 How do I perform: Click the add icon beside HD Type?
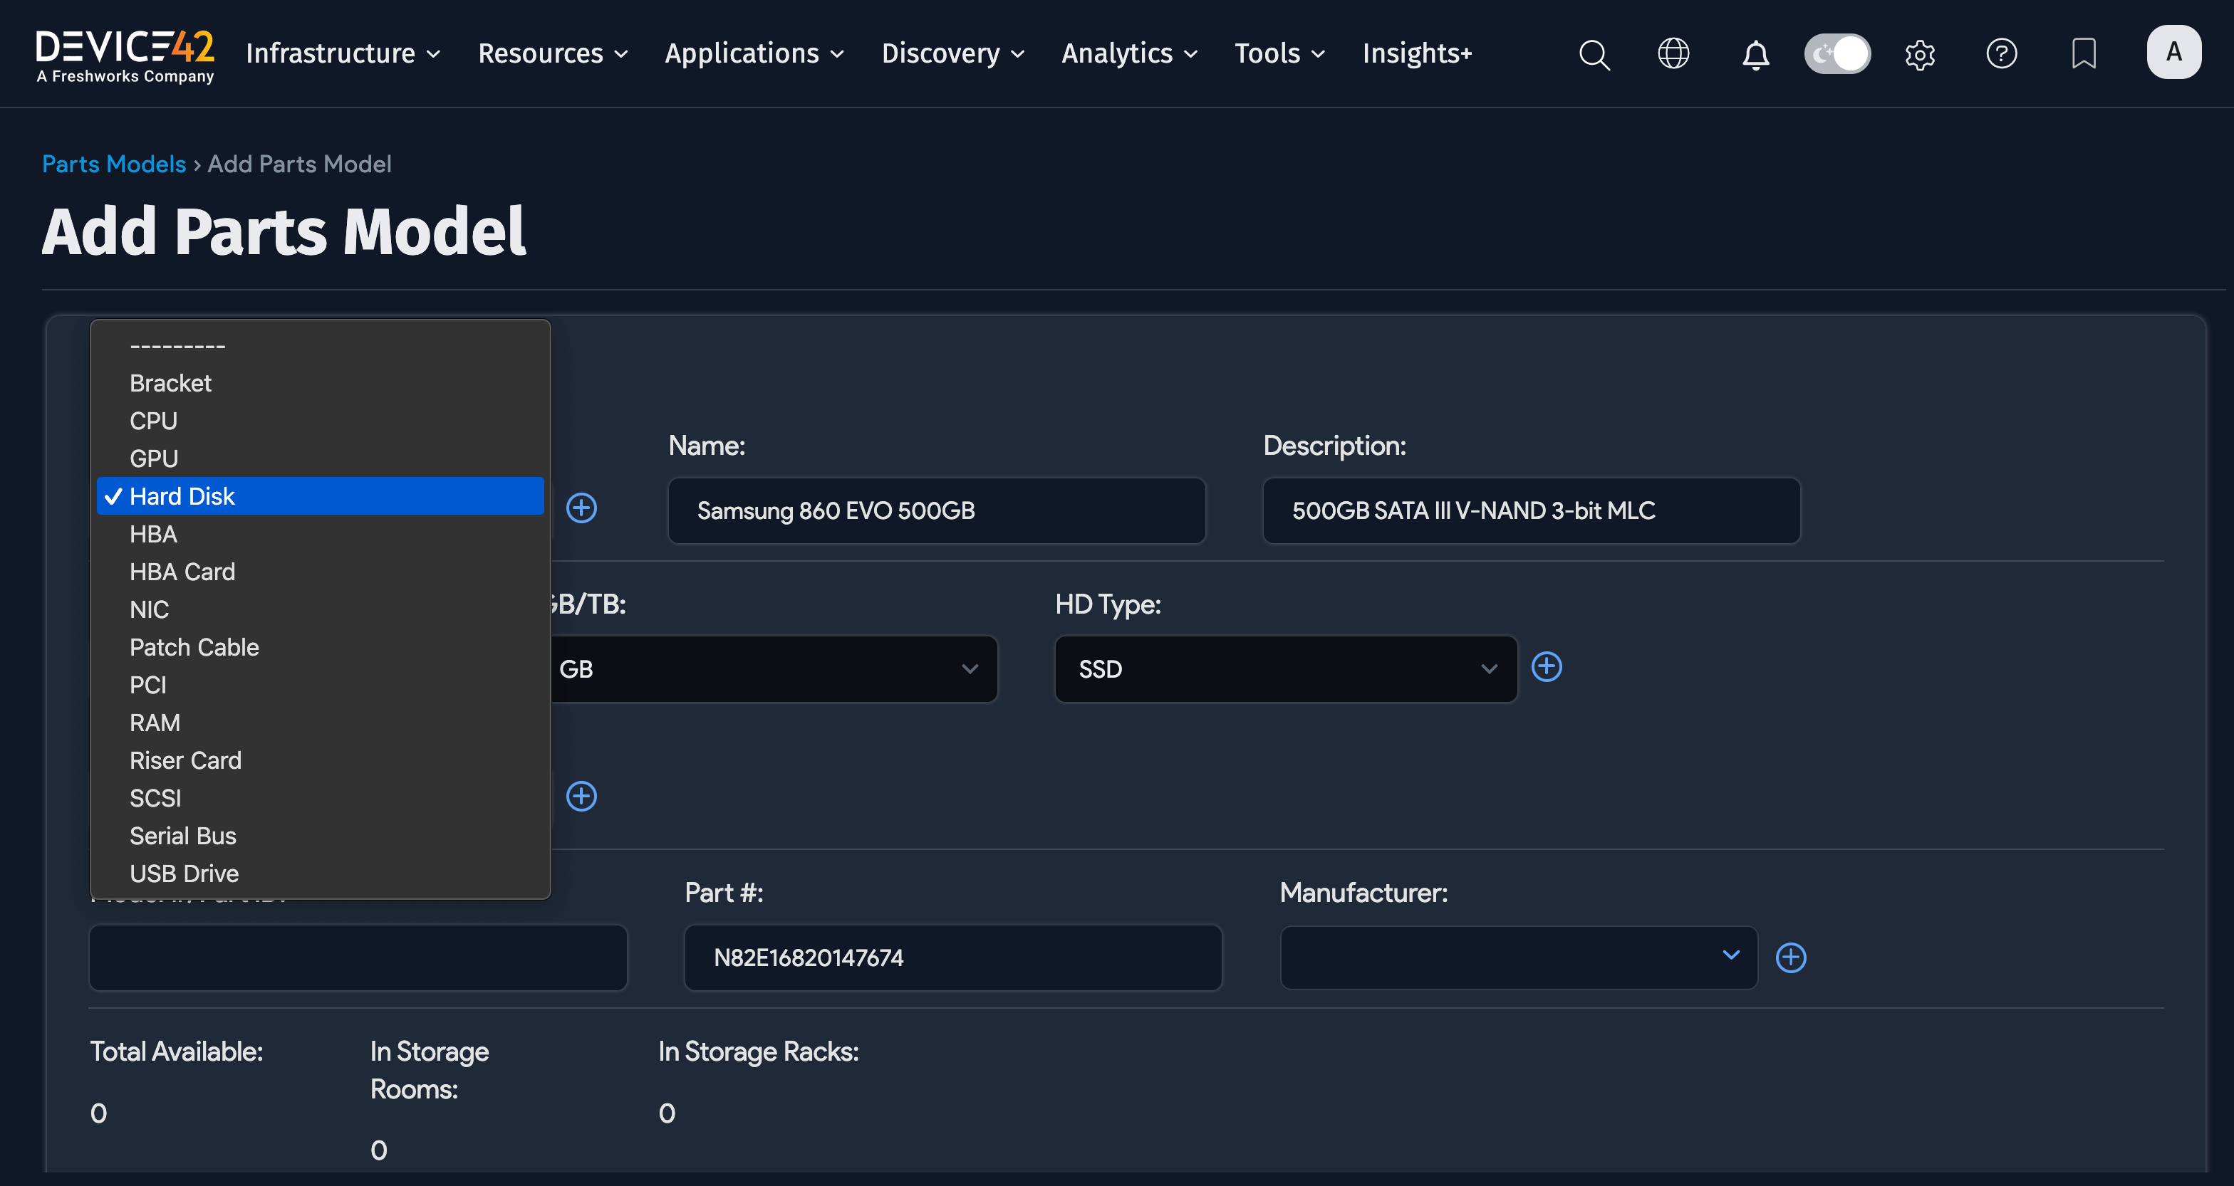tap(1548, 667)
